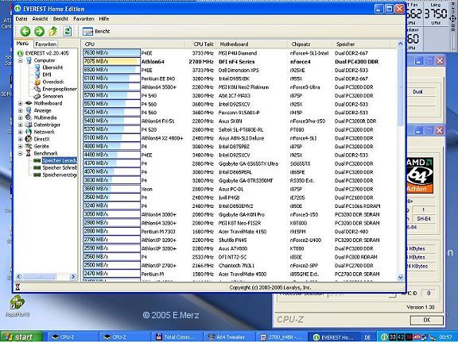The image size is (458, 342).
Task: Switch to the Menü tab
Action: pos(22,44)
